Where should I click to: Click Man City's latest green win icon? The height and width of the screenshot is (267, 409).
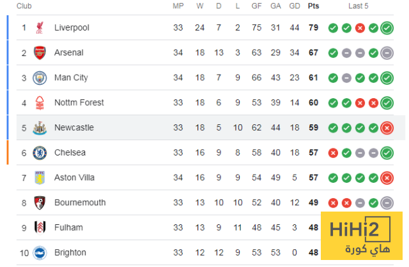(x=387, y=78)
